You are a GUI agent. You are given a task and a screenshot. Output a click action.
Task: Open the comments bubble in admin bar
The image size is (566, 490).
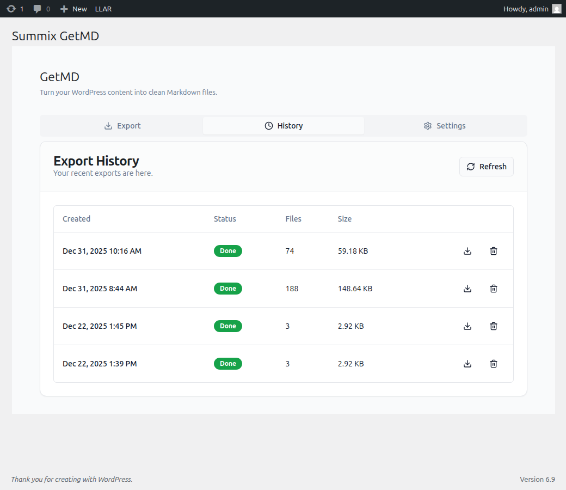(x=41, y=9)
